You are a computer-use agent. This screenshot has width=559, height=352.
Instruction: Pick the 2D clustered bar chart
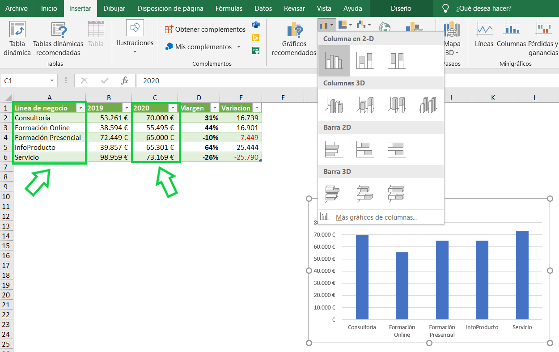point(334,149)
